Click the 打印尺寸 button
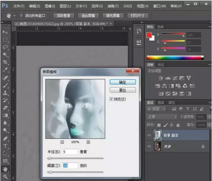 tap(138, 16)
